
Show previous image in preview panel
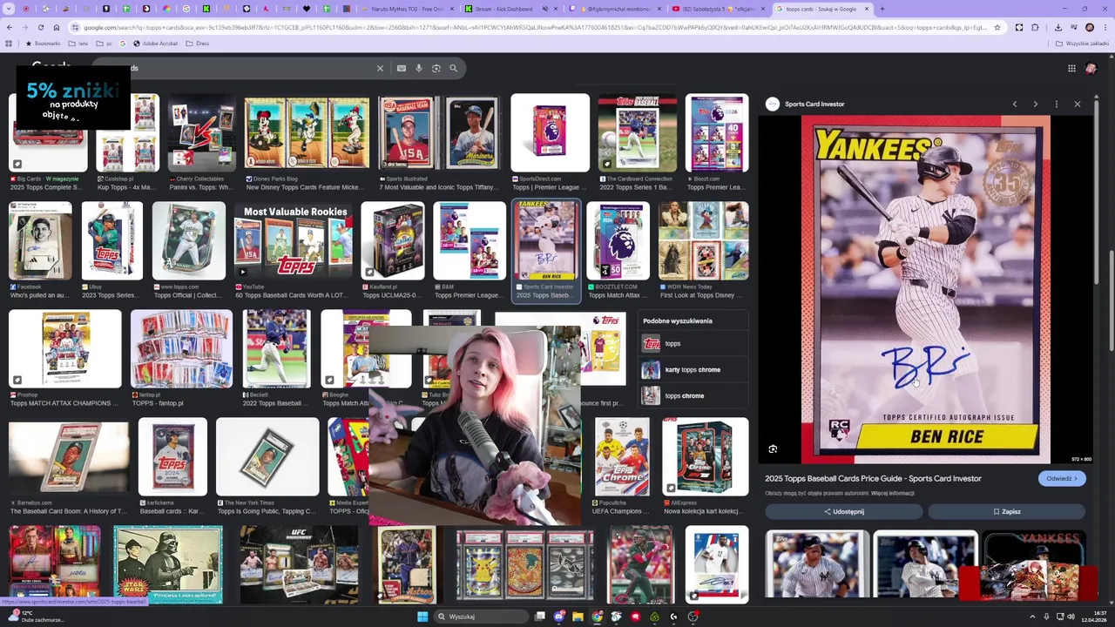[1015, 104]
